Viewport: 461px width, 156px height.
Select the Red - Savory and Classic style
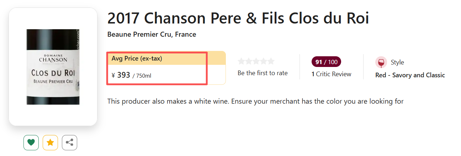point(410,75)
